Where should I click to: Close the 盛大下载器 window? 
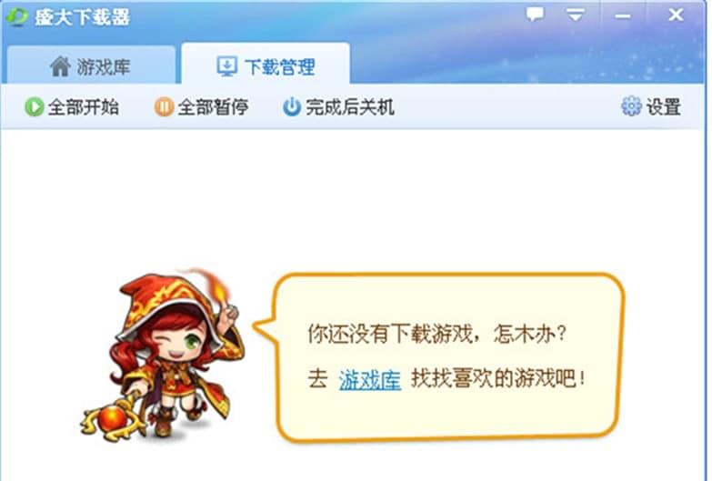tap(676, 15)
